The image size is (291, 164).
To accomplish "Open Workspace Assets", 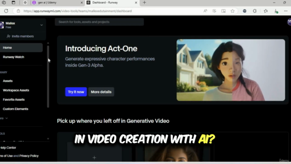I will (x=16, y=90).
